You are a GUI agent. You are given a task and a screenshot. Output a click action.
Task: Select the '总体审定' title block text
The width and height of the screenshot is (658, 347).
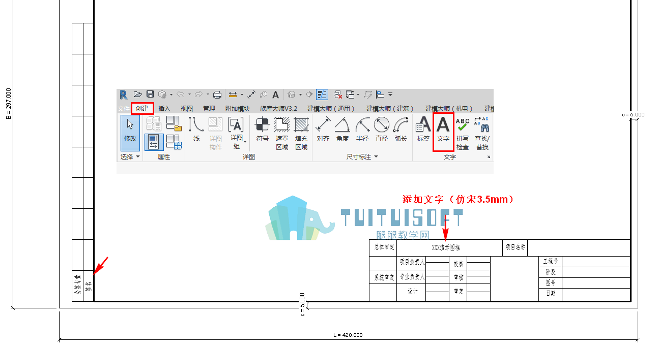coord(384,247)
